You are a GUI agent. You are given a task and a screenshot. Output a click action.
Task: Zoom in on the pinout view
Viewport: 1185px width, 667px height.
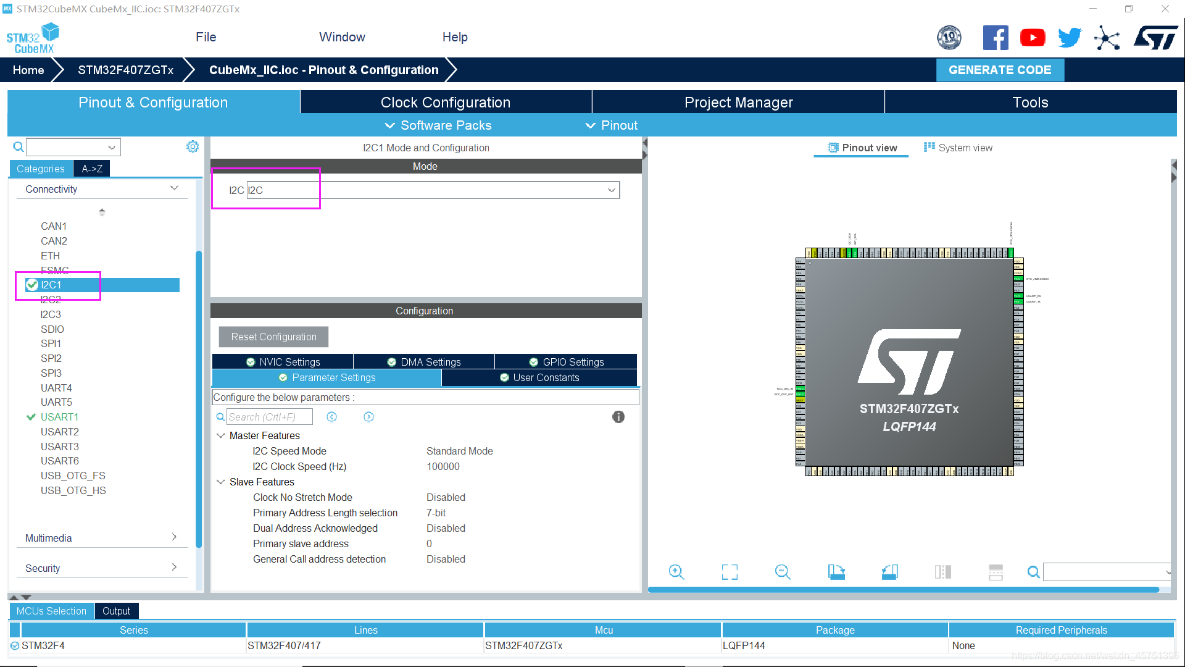pos(676,572)
